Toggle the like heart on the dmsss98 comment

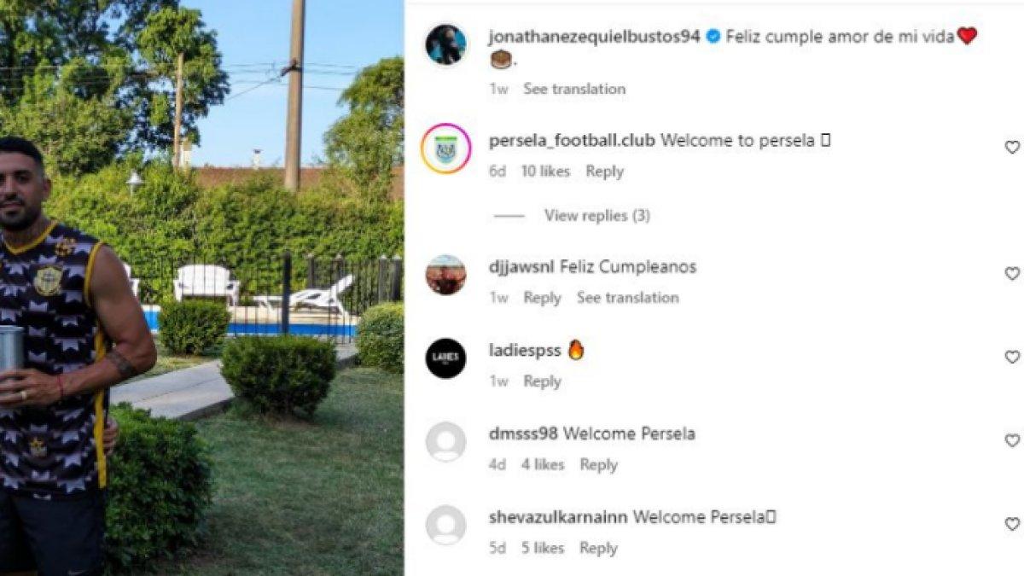[x=1012, y=440]
